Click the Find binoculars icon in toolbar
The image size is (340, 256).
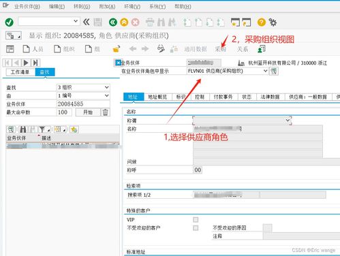[x=161, y=22]
